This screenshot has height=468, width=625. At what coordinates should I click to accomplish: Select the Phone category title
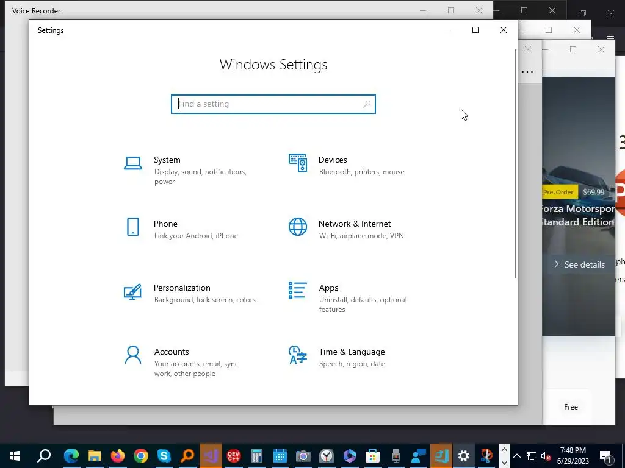[165, 224]
